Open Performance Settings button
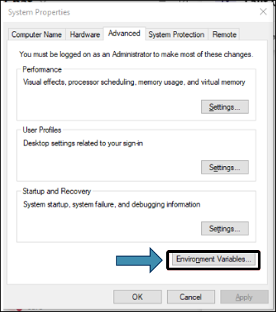 click(x=225, y=107)
